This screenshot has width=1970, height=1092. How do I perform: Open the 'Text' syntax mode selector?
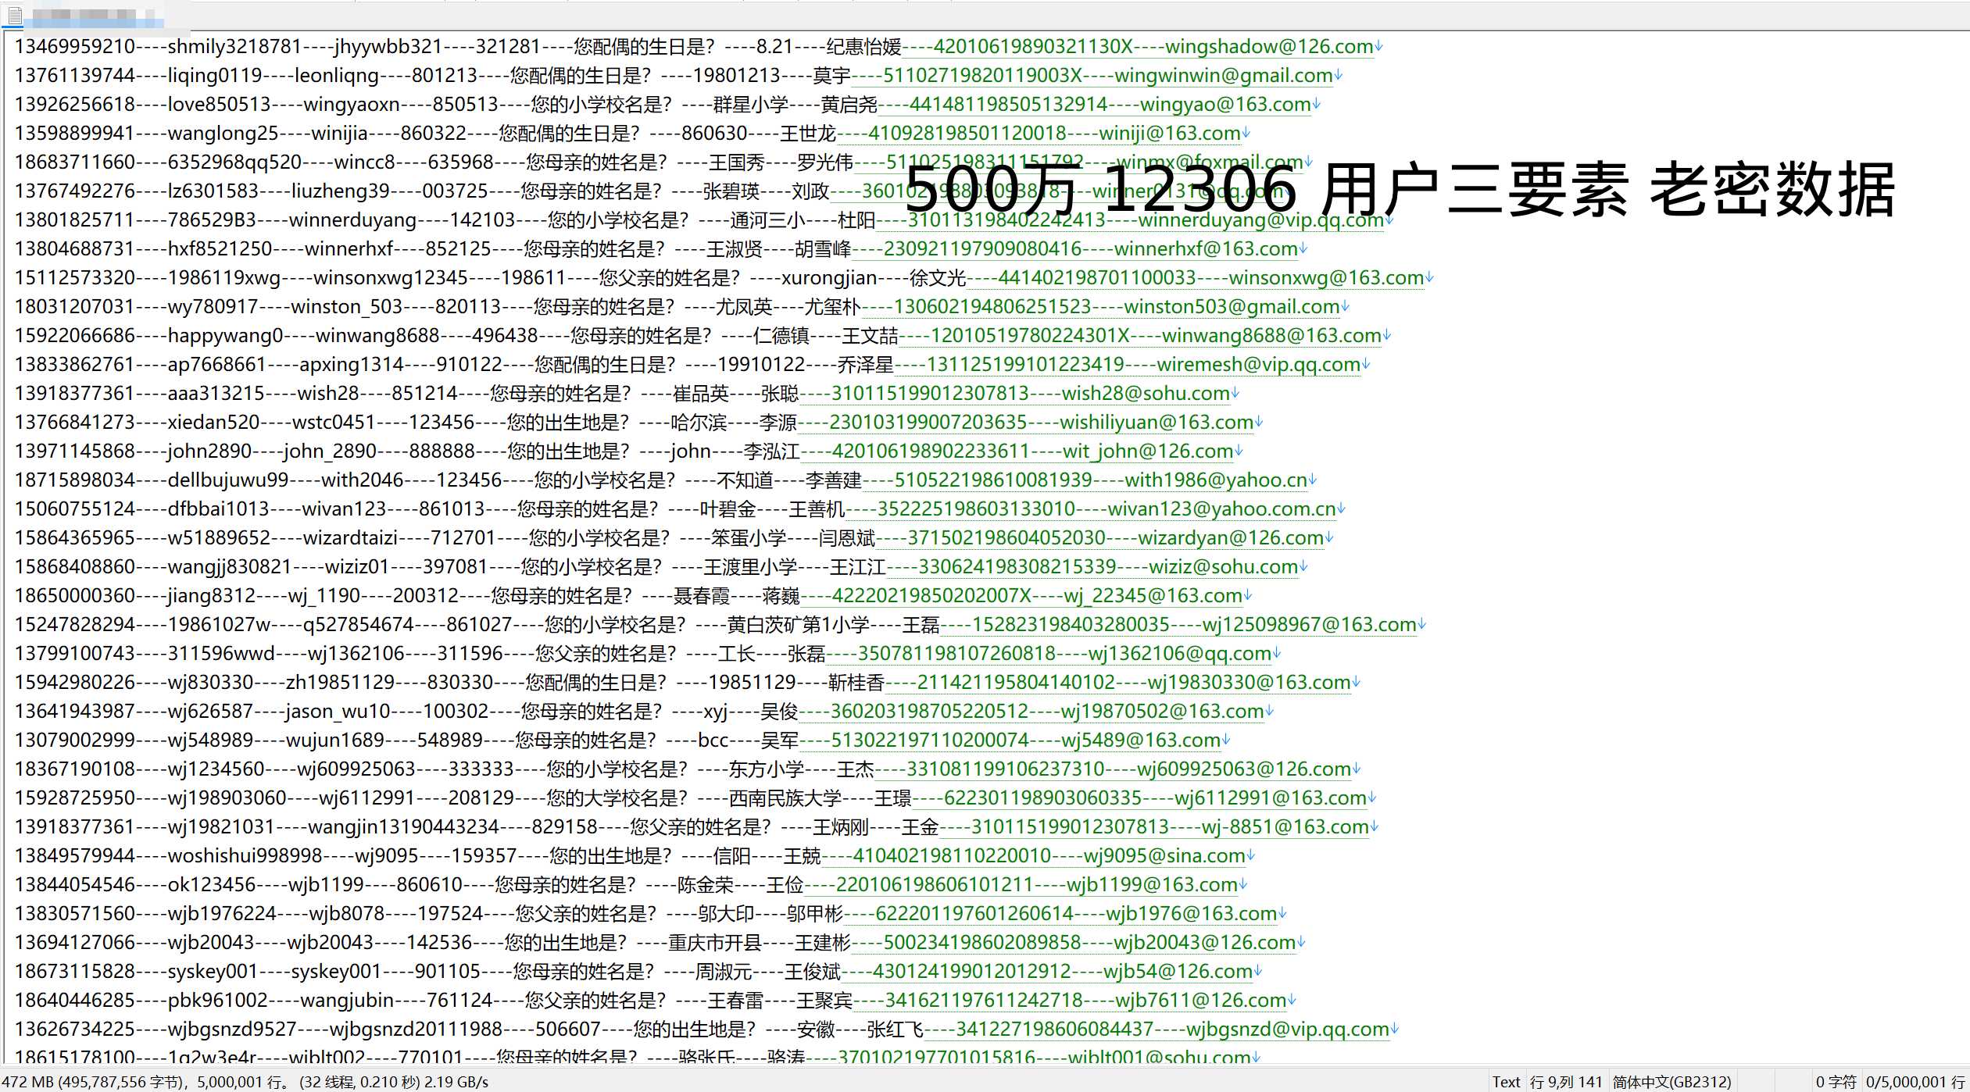(1506, 1081)
